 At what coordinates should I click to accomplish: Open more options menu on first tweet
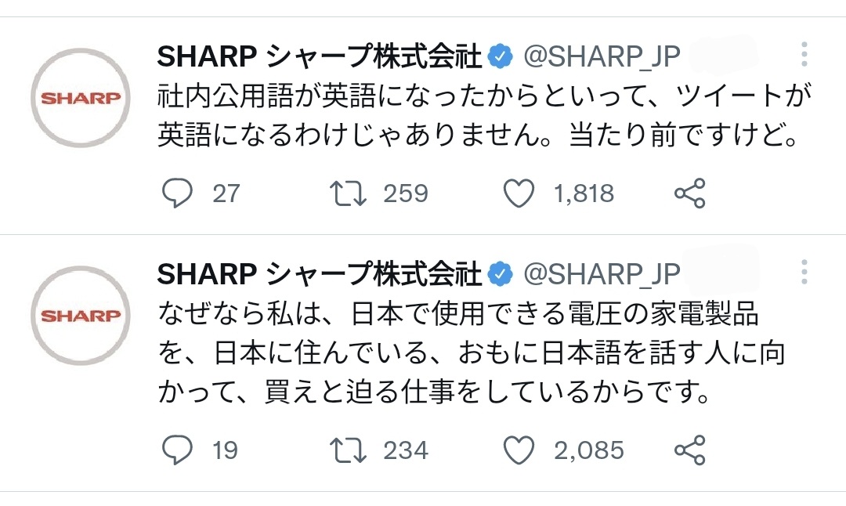tap(804, 55)
